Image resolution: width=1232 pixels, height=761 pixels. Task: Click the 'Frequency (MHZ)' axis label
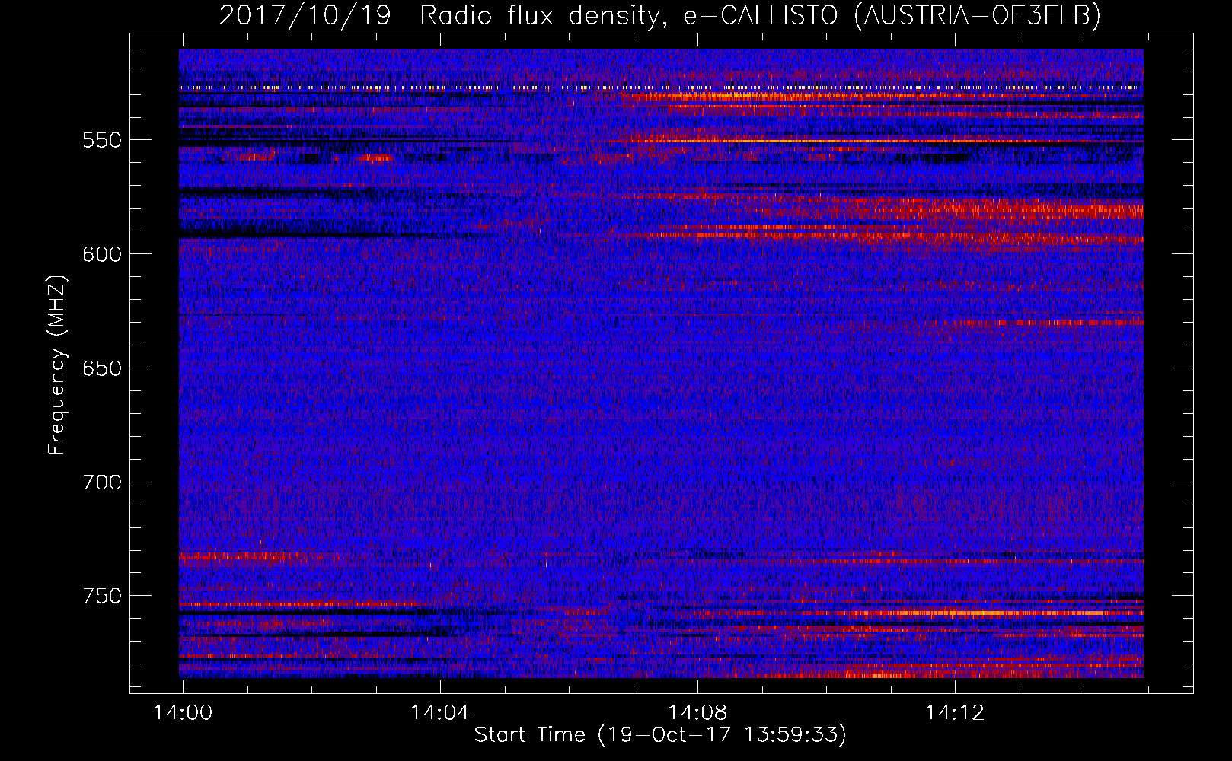coord(57,365)
